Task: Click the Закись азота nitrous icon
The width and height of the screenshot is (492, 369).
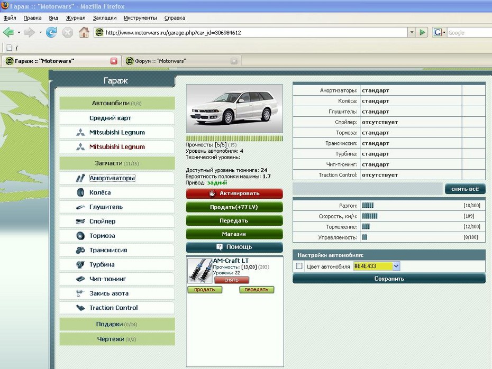Action: coord(80,293)
